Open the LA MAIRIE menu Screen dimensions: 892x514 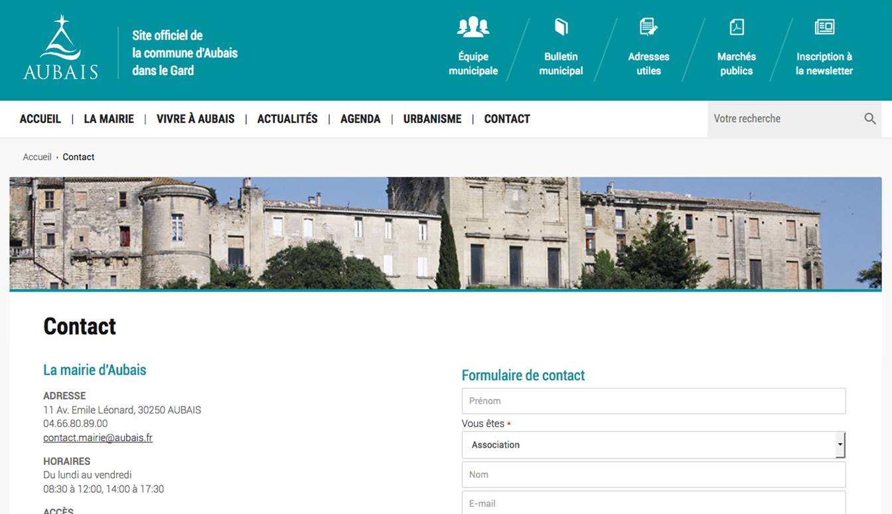click(x=109, y=119)
